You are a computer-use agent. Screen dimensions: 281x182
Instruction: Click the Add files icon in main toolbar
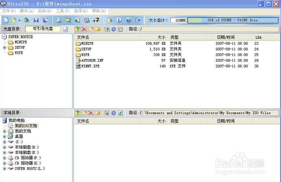point(110,20)
